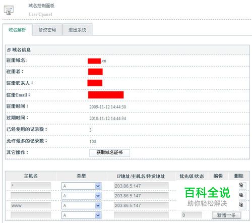Click the priority field showing 0
The height and width of the screenshot is (223, 252).
[x=192, y=215]
